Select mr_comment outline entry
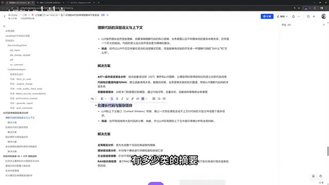This screenshot has width=329, height=185. coord(16,65)
